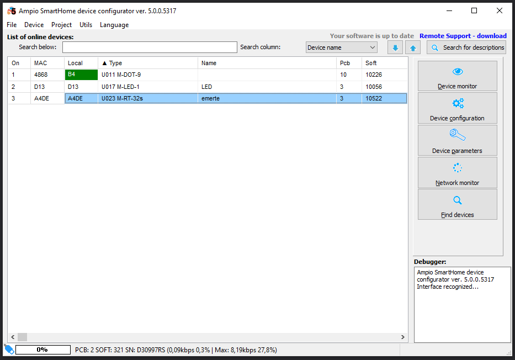Screen dimensions: 515x360
Task: Open the Project menu
Action: [61, 25]
